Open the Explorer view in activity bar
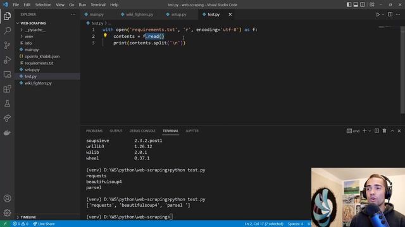 click(7, 16)
